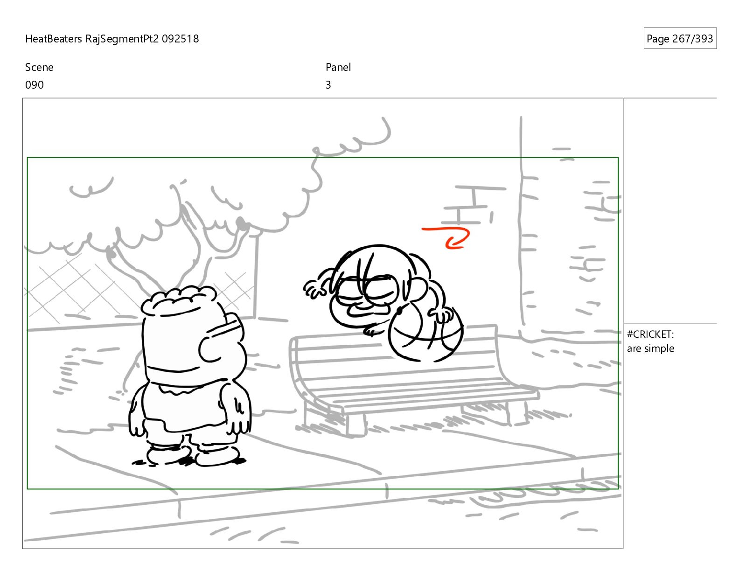Image resolution: width=739 pixels, height=571 pixels.
Task: Click the storyboard panel drawing
Action: [x=323, y=323]
